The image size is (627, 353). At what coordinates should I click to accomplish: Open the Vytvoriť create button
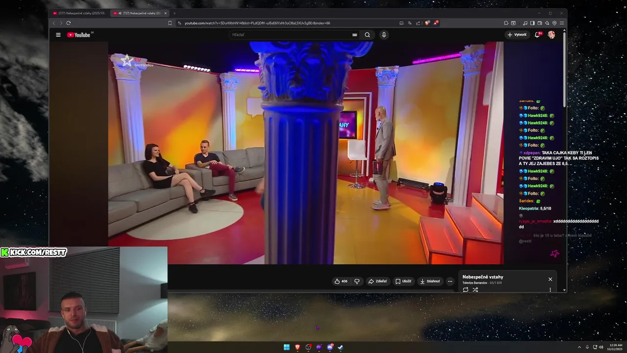[517, 35]
